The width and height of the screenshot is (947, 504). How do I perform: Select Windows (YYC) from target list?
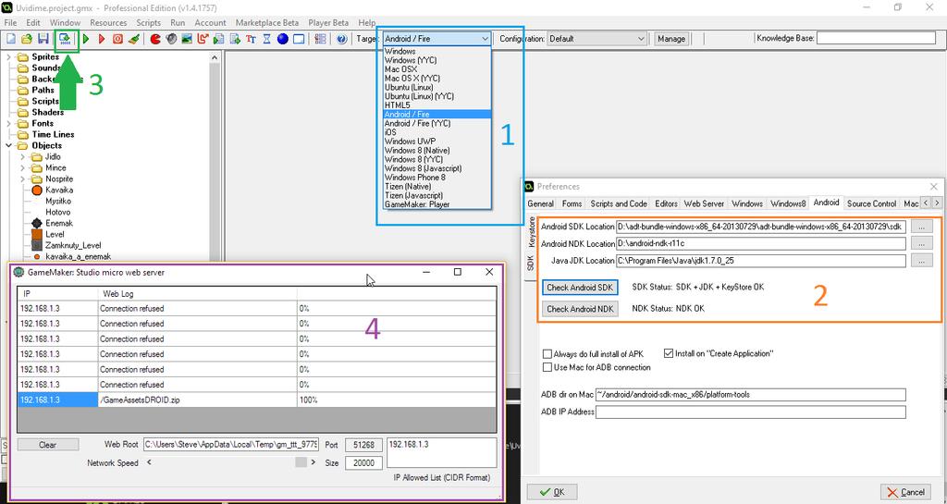pyautogui.click(x=437, y=60)
